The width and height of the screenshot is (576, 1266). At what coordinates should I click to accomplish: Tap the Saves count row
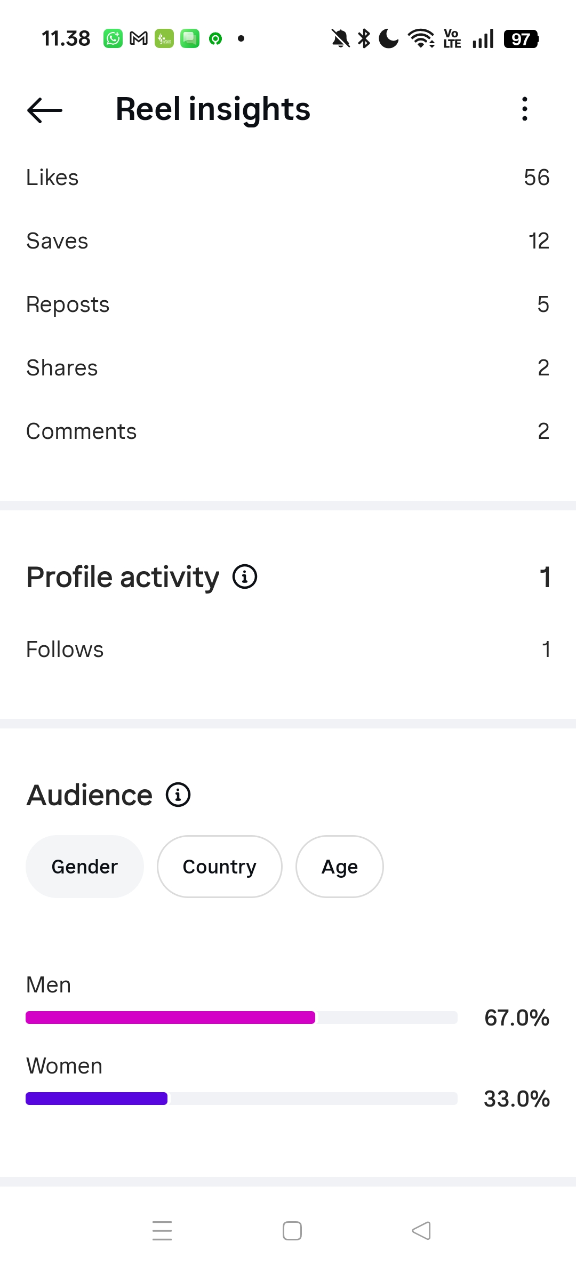point(288,241)
